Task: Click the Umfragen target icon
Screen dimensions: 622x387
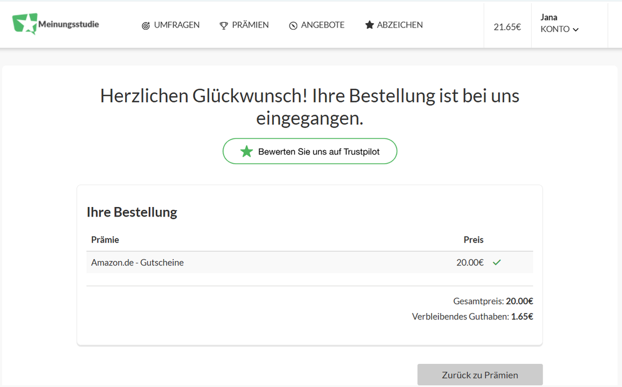Action: [145, 26]
